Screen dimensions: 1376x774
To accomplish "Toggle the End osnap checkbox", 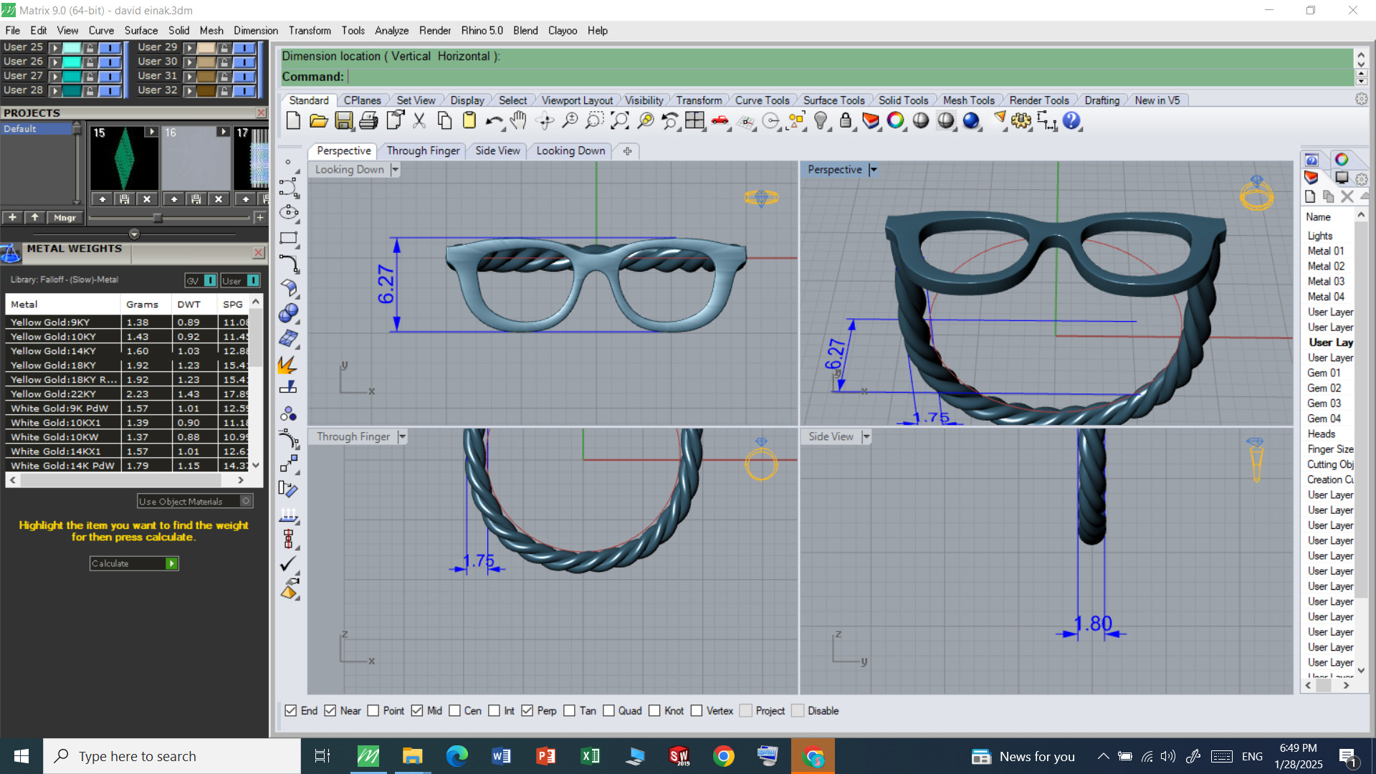I will (291, 710).
